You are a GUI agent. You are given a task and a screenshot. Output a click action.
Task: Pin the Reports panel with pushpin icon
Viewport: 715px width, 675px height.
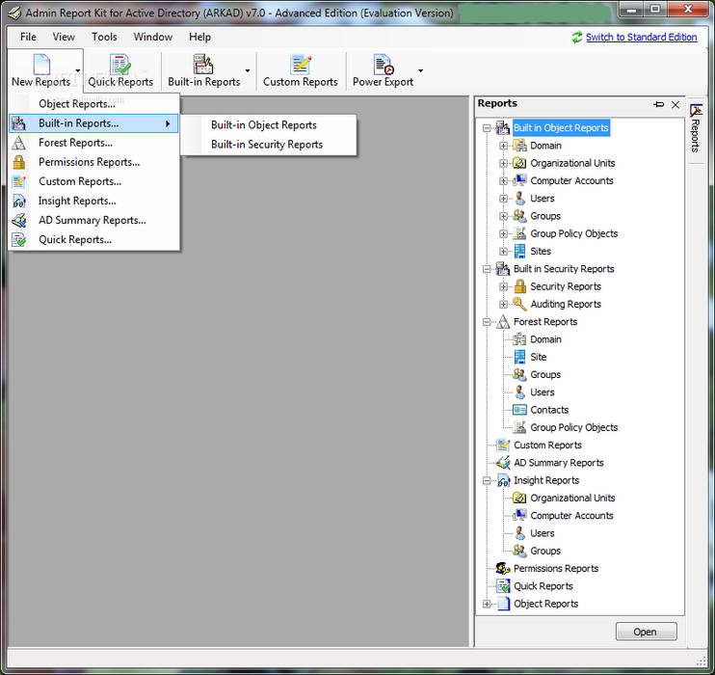[x=658, y=104]
